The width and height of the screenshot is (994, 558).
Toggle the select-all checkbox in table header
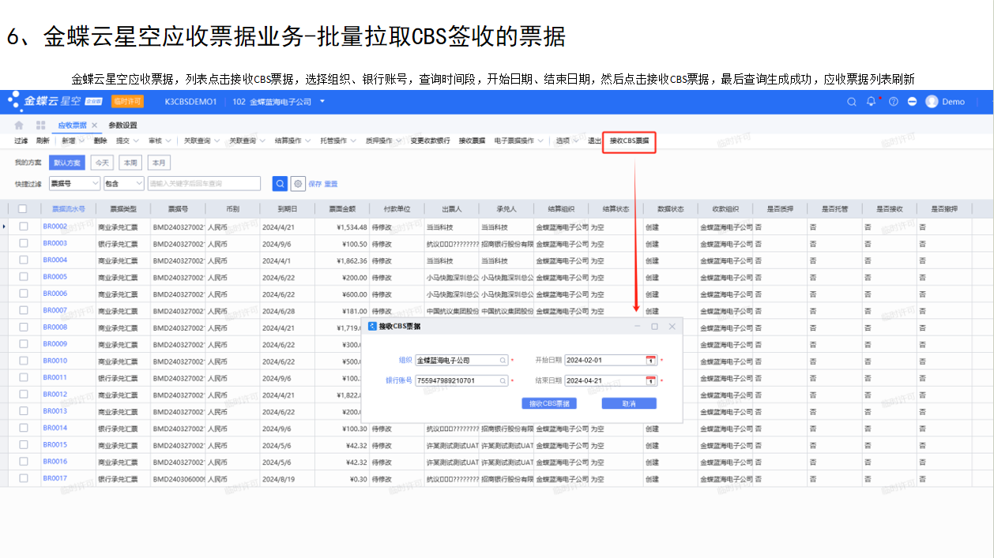pyautogui.click(x=23, y=209)
